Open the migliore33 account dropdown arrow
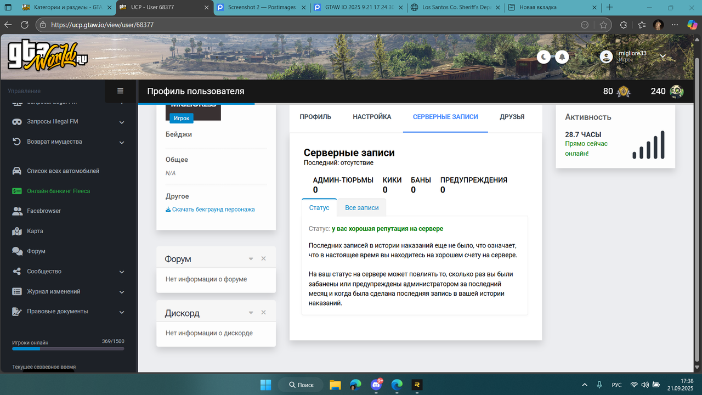The width and height of the screenshot is (702, 395). [663, 56]
